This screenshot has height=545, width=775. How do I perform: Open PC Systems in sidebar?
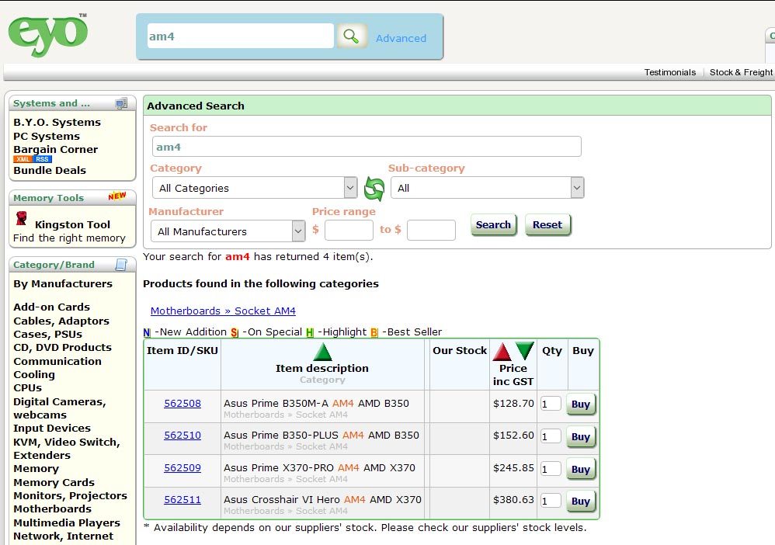pos(47,136)
